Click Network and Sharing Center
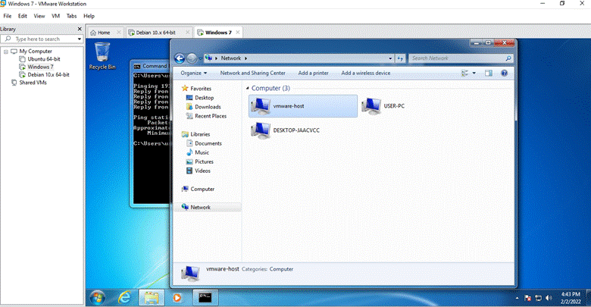The width and height of the screenshot is (591, 307). pyautogui.click(x=252, y=74)
